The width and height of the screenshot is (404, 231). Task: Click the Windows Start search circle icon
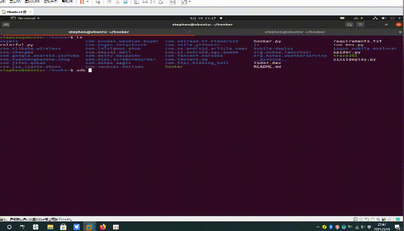coord(9,227)
